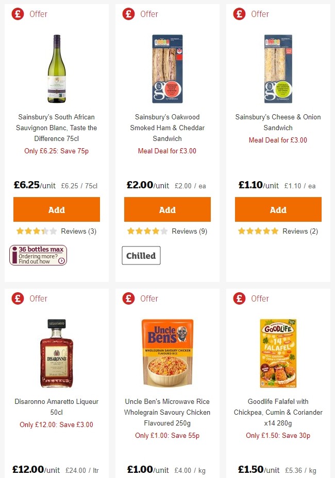The width and height of the screenshot is (335, 478).
Task: Add the Cheese & Onion Sandwich to basket
Action: [278, 209]
